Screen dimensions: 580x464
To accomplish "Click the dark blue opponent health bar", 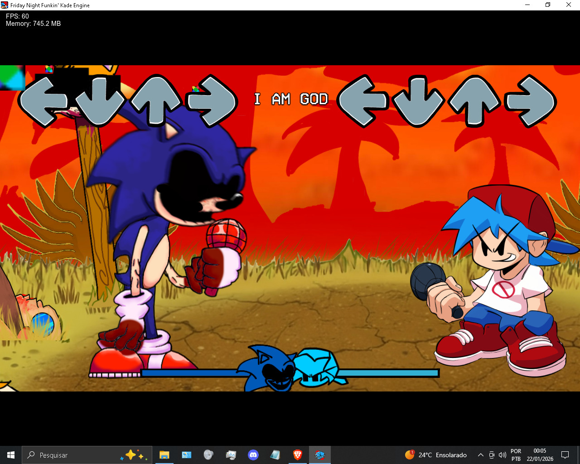I will [x=190, y=373].
